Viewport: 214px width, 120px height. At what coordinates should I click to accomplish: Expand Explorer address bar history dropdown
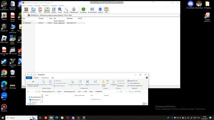pyautogui.click(x=118, y=92)
